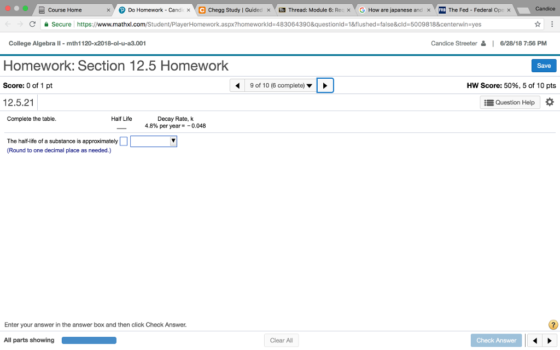
Task: Click the bookmark star in the address bar
Action: [x=537, y=24]
